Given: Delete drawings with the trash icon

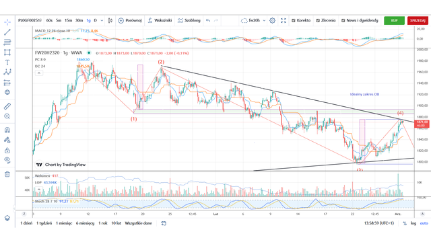Looking at the screenshot, I should click(7, 174).
